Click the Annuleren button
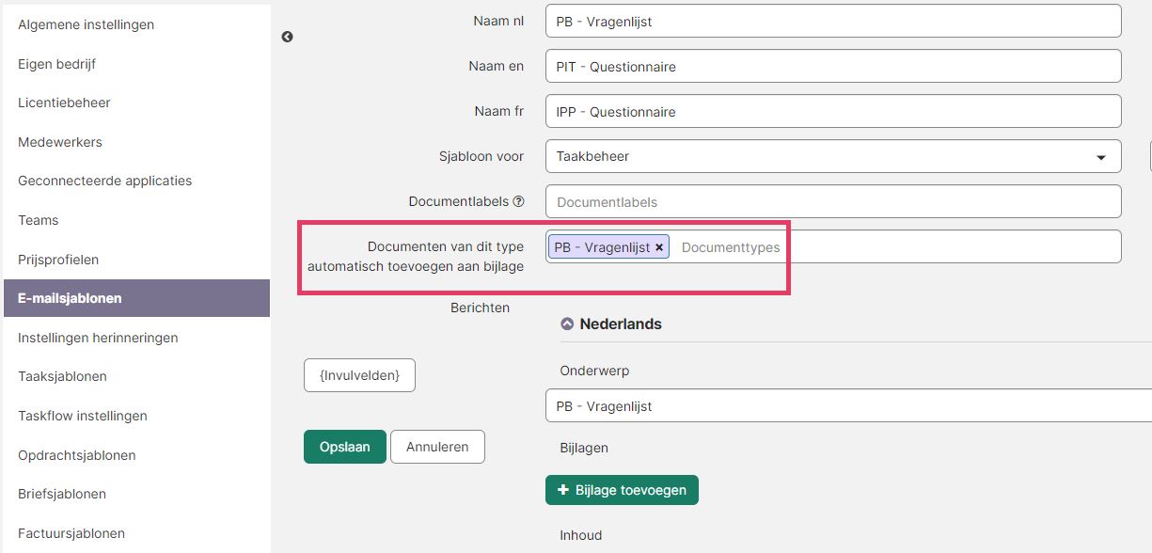 (437, 447)
